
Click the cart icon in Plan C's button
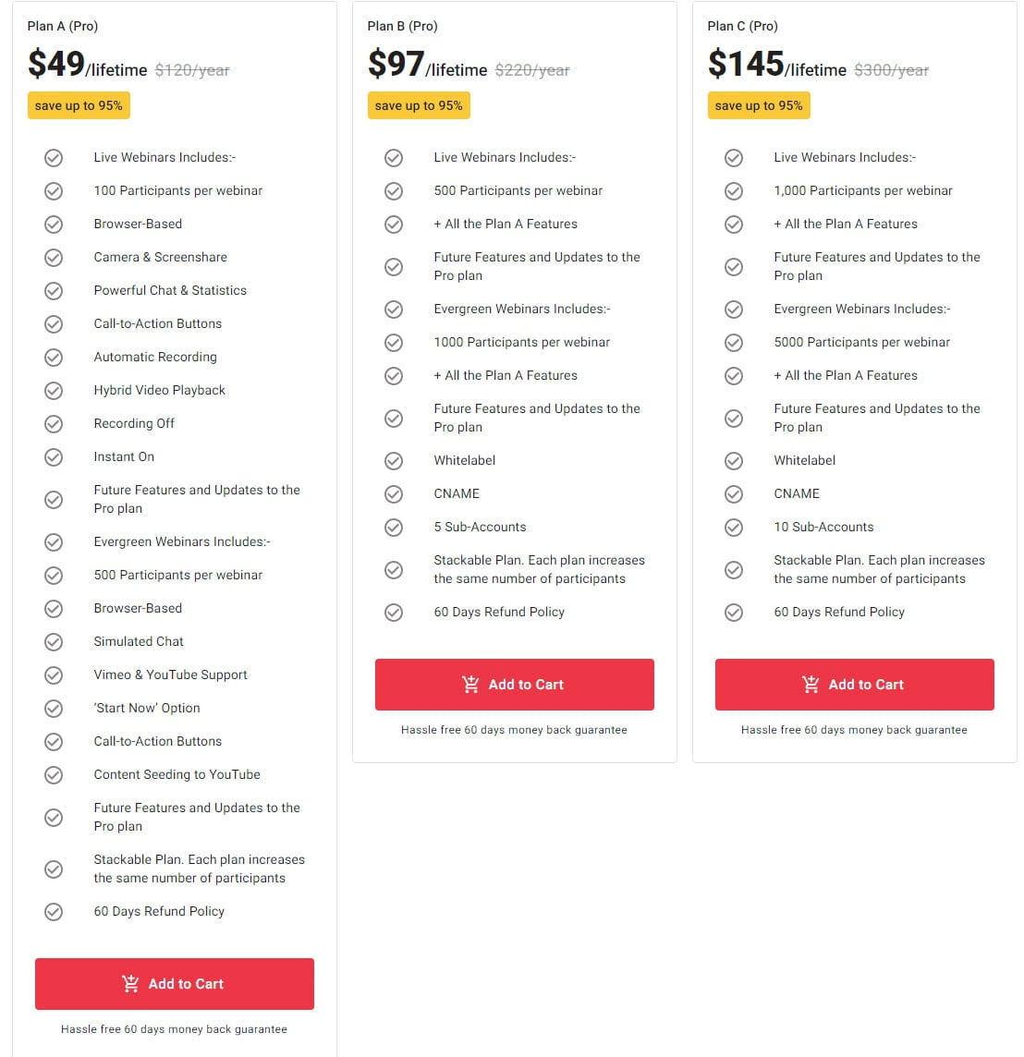click(811, 685)
